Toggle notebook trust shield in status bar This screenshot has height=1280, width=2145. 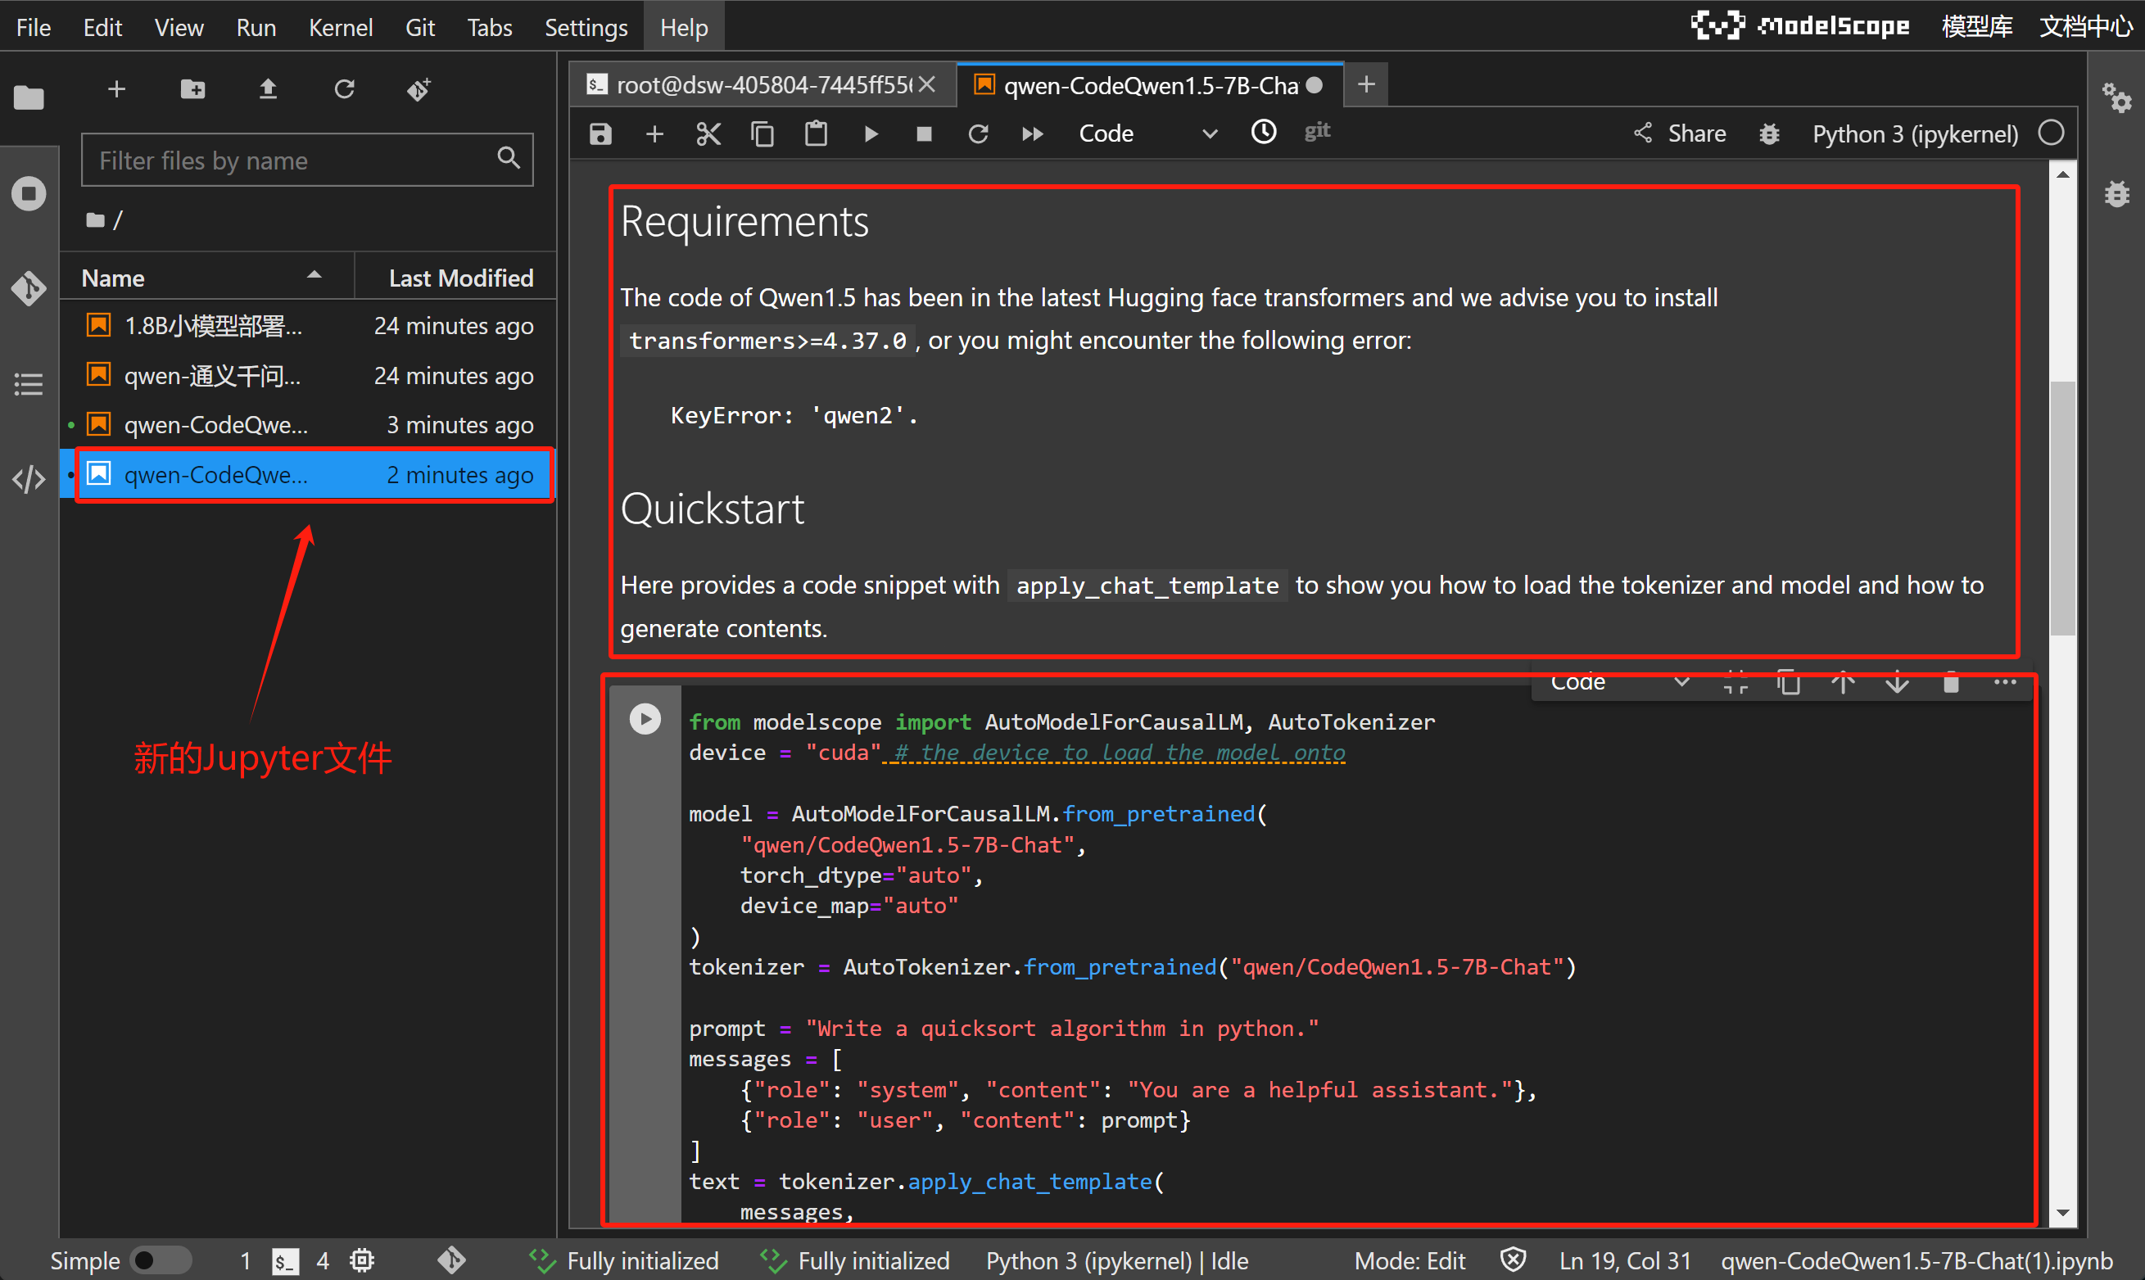1513,1260
